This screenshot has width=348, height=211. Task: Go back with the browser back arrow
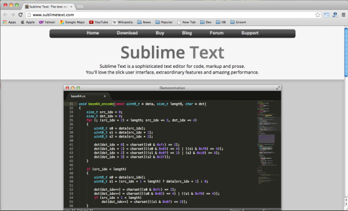(5, 14)
